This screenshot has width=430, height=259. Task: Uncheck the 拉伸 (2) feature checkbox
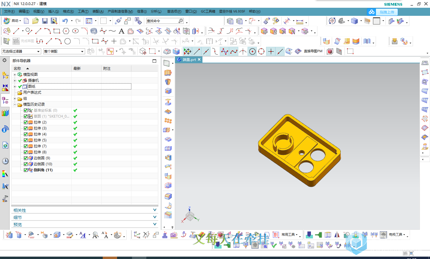tap(26, 122)
